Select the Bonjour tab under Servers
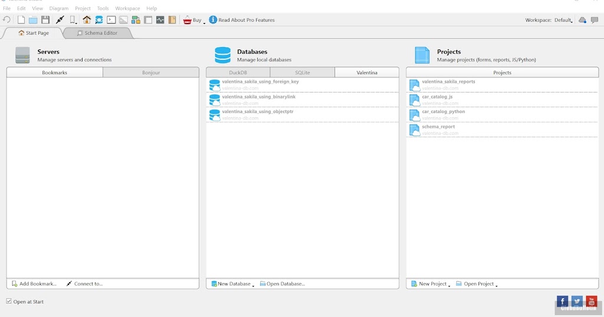The image size is (604, 317). point(151,72)
